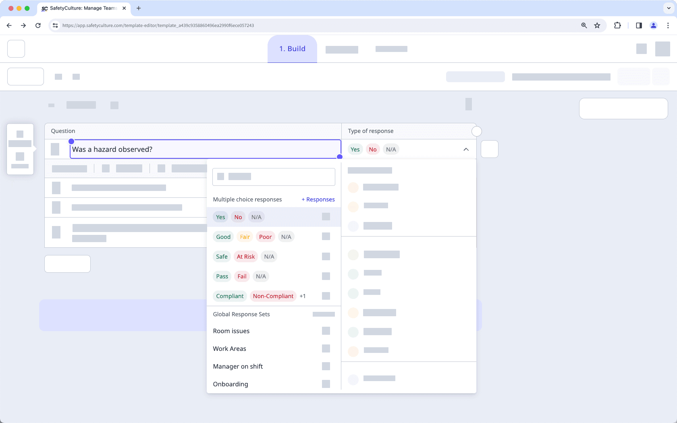Choose the 'Room issues' global response set
Screen dimensions: 677x423
[231, 331]
